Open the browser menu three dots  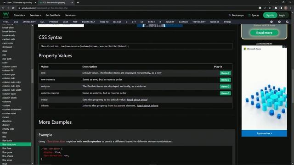291,8
